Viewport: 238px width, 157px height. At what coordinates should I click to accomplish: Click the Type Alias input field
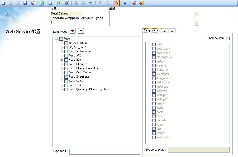point(104,152)
